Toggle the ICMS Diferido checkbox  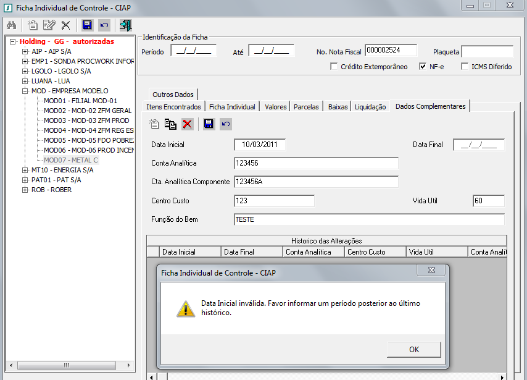(465, 67)
